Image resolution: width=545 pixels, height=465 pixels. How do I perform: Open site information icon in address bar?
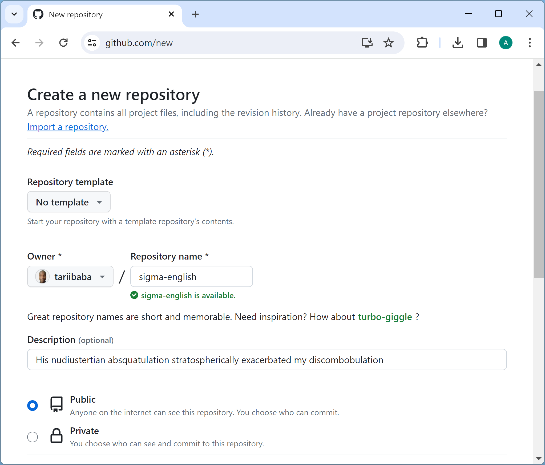point(92,43)
